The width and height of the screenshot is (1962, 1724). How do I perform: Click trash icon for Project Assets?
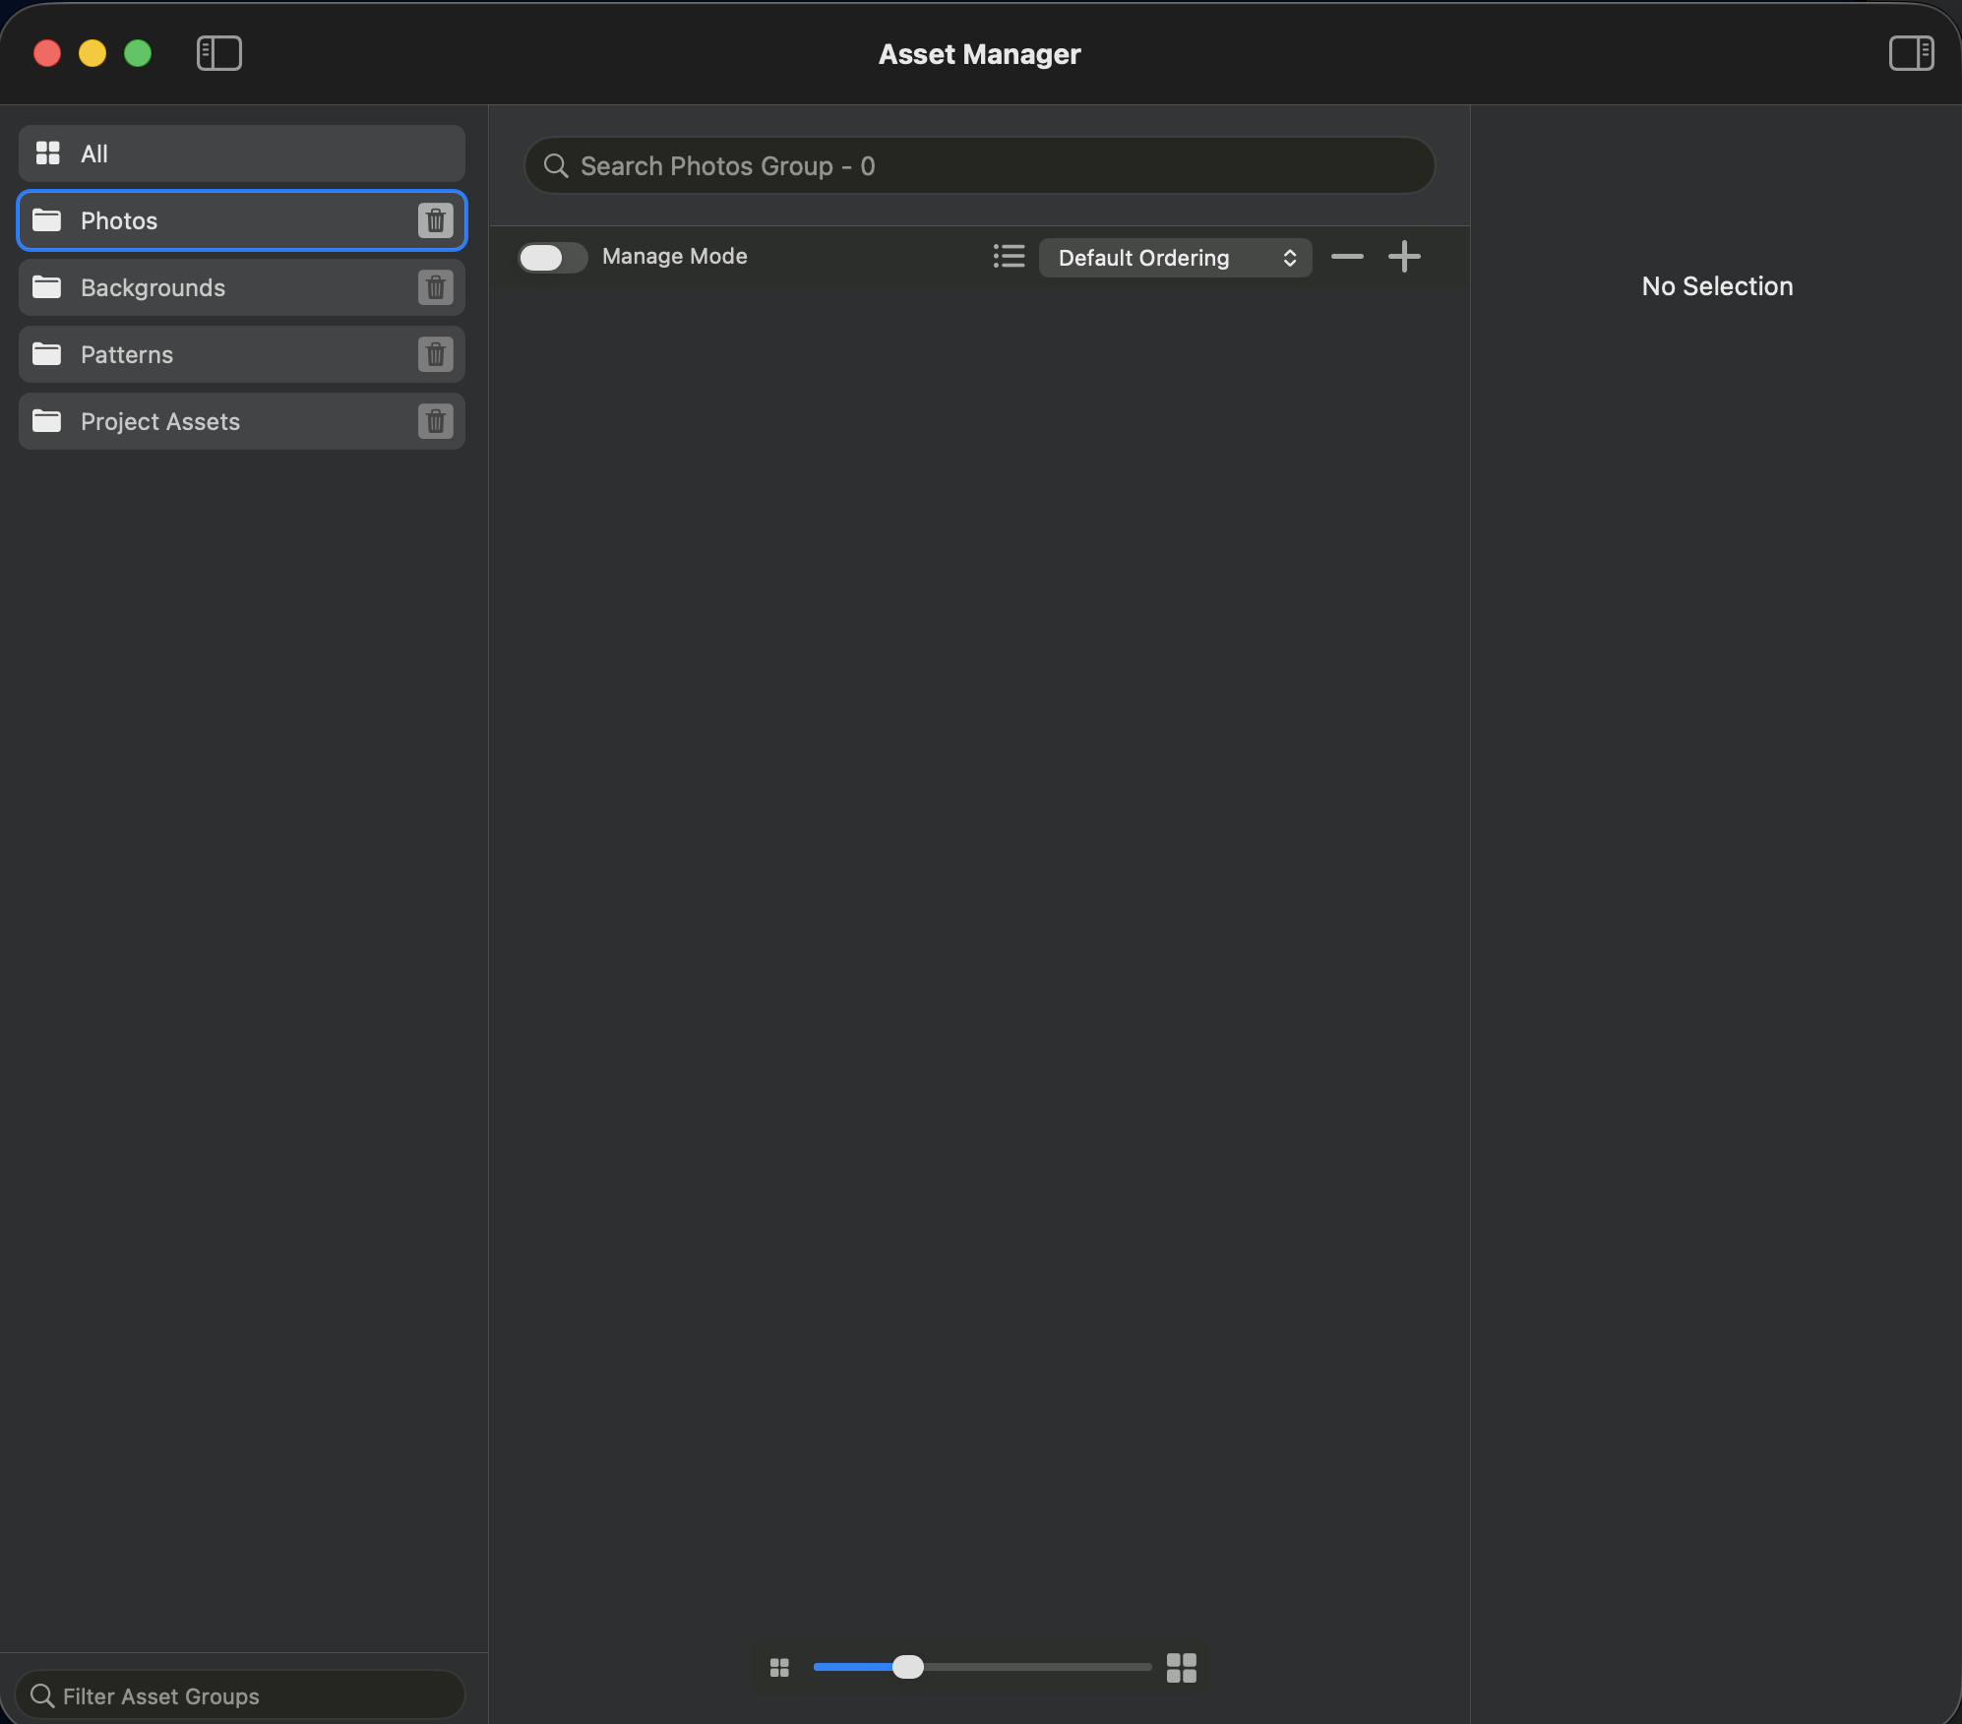coord(435,421)
